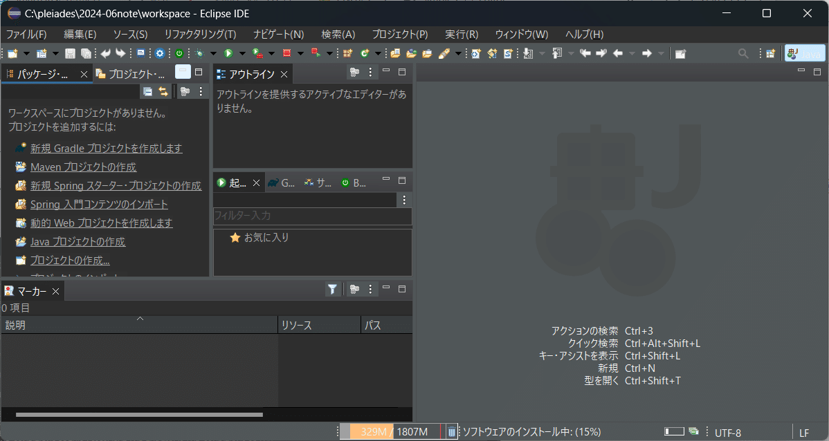Open the Run configurations dropdown arrow
829x441 pixels.
tap(242, 53)
